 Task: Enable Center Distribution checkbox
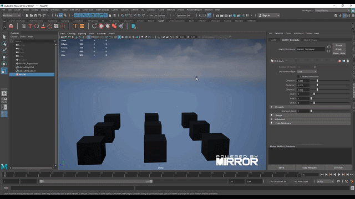tap(298, 76)
